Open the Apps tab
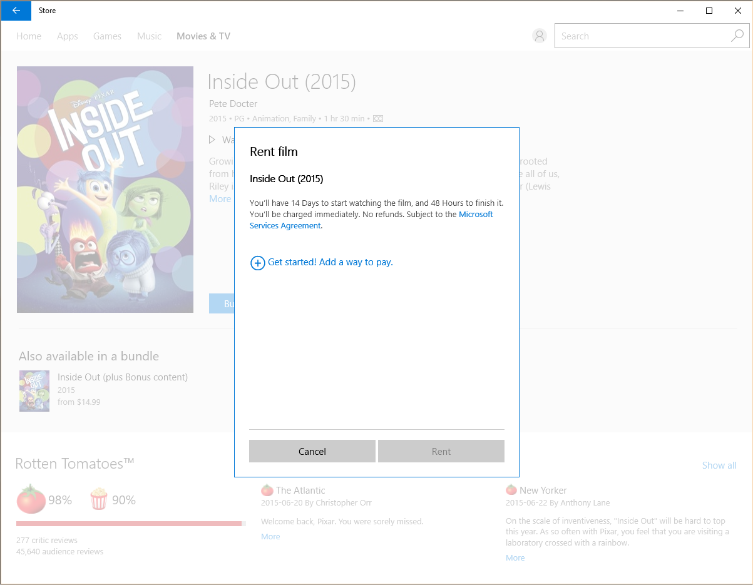Image resolution: width=753 pixels, height=585 pixels. point(68,36)
